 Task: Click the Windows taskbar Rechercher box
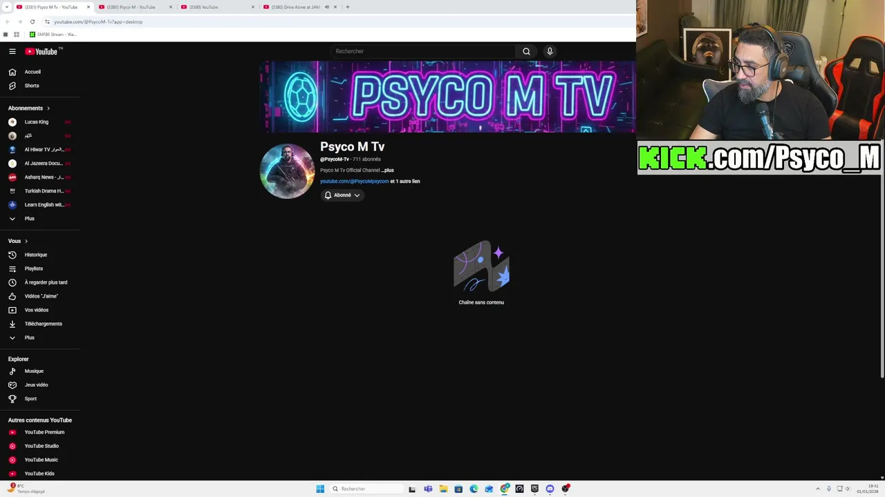[366, 489]
